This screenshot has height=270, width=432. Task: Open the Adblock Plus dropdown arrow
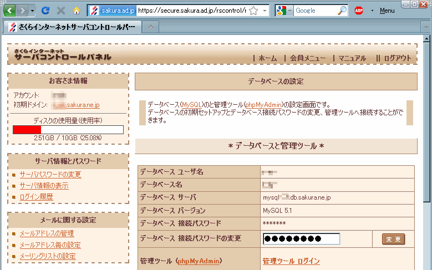(372, 11)
